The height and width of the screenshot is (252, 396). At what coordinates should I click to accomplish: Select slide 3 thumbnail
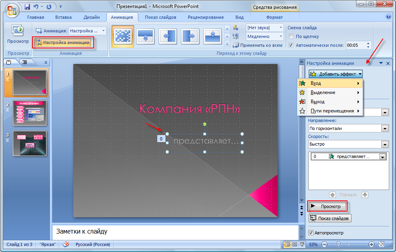click(30, 143)
